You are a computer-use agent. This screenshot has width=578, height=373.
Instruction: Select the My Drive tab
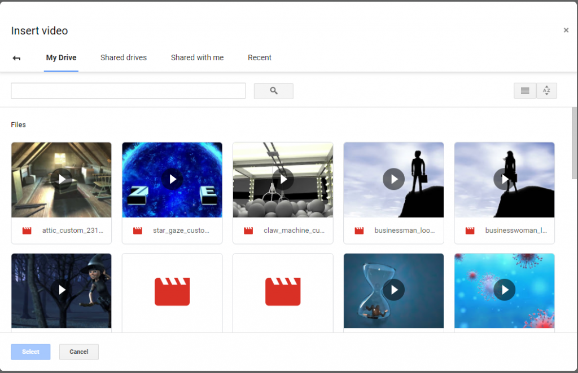[x=61, y=57]
